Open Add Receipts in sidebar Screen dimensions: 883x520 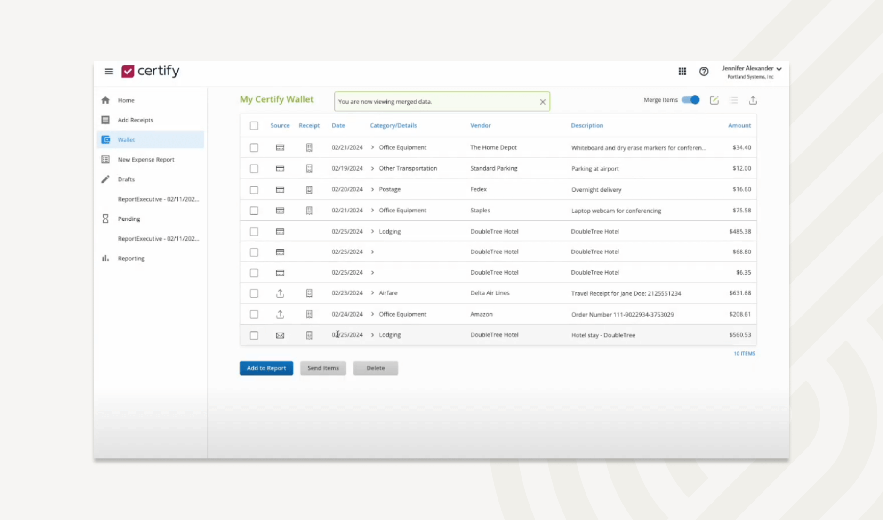click(x=136, y=120)
